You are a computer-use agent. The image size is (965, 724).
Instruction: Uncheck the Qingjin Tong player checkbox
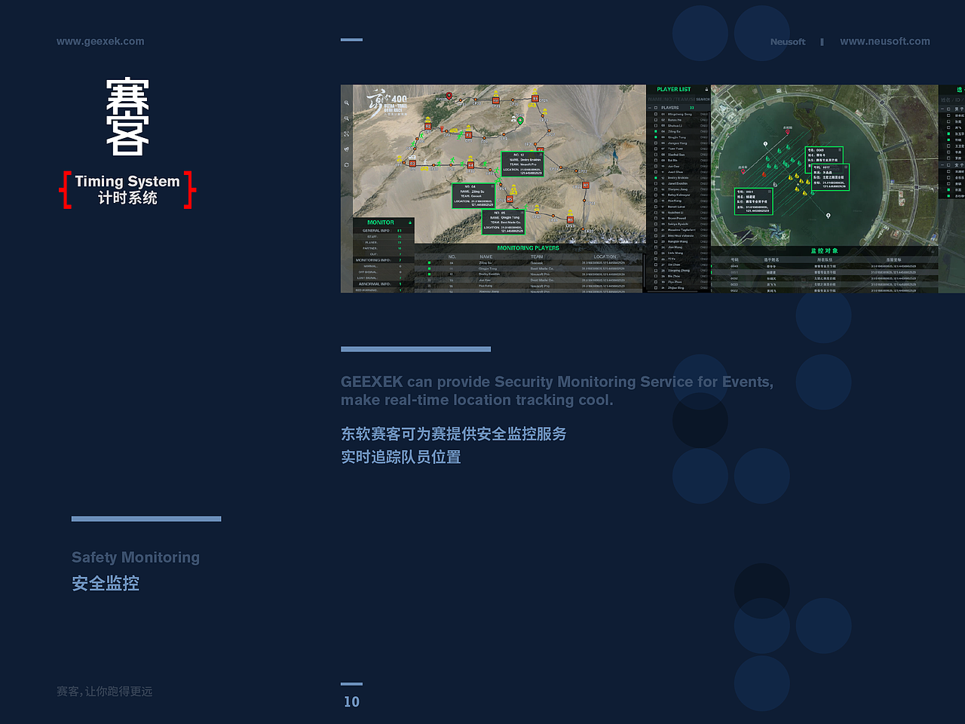click(656, 137)
